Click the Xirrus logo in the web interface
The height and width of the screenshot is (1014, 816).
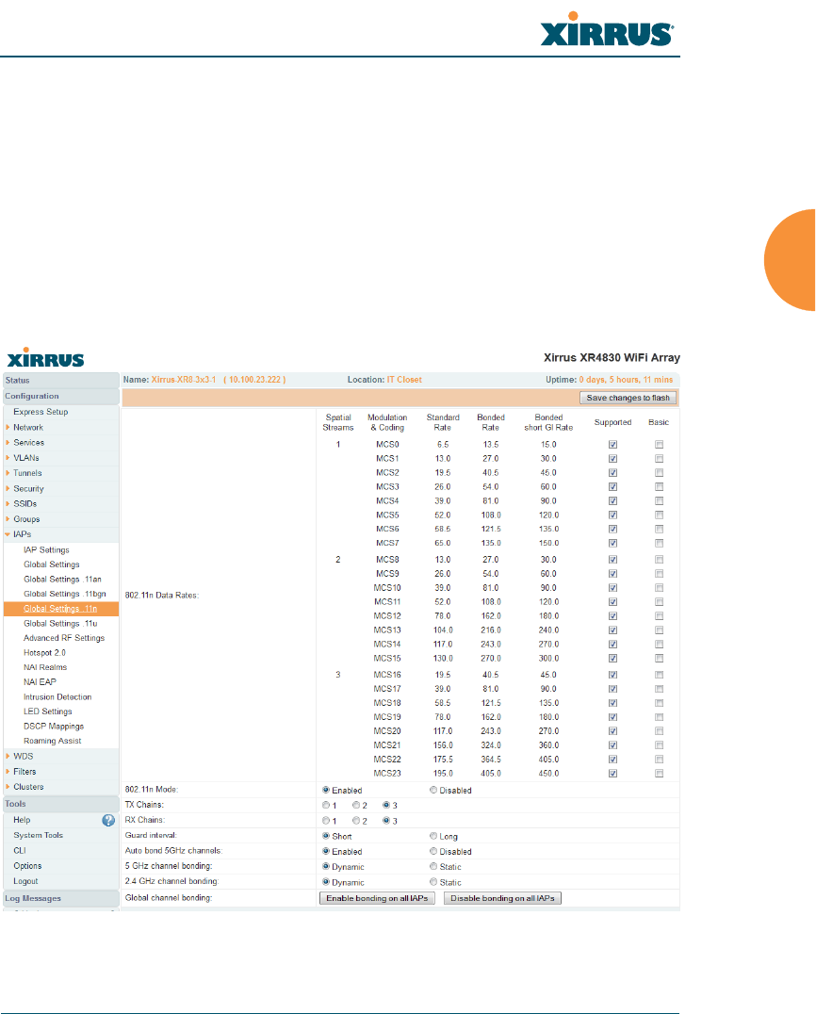point(46,357)
